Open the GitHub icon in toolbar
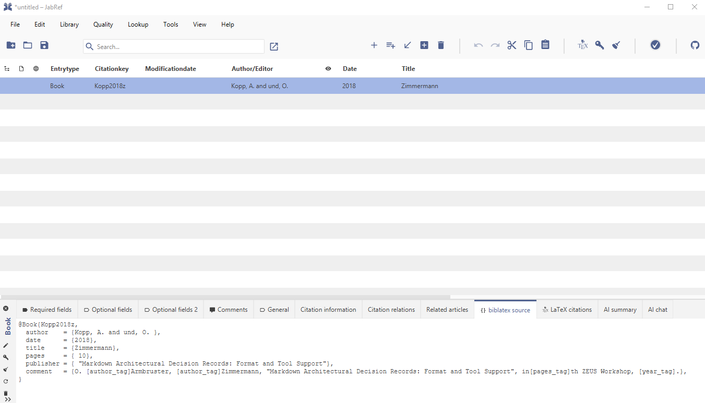Image resolution: width=705 pixels, height=403 pixels. [695, 45]
